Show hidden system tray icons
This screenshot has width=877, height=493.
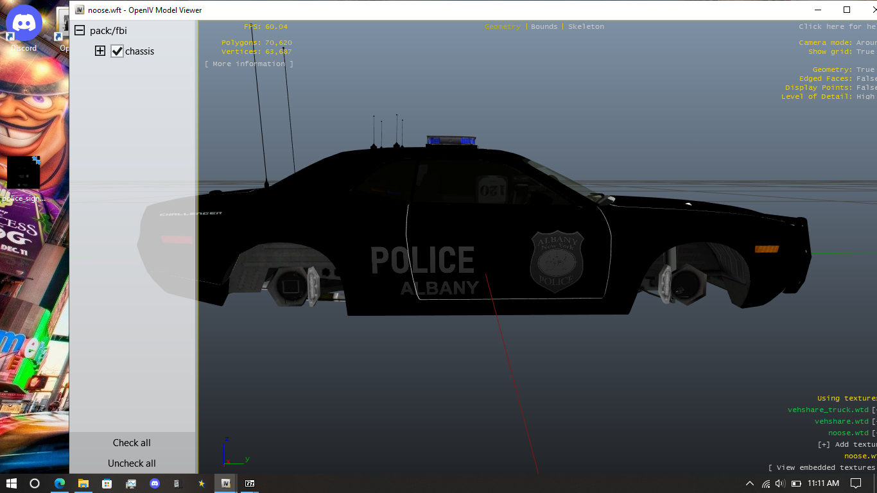click(x=749, y=483)
